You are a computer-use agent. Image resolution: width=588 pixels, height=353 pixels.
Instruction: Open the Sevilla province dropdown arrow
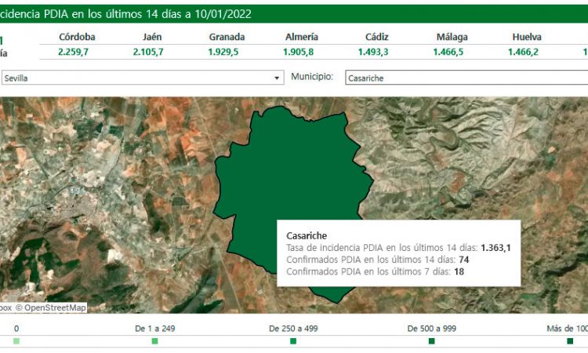277,78
